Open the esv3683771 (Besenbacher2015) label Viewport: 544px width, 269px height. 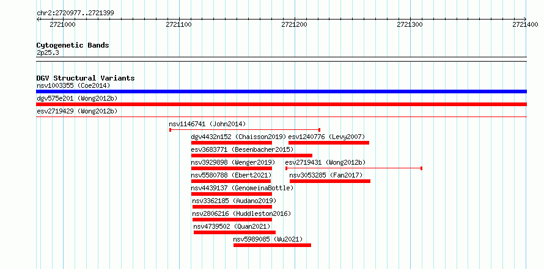point(242,149)
